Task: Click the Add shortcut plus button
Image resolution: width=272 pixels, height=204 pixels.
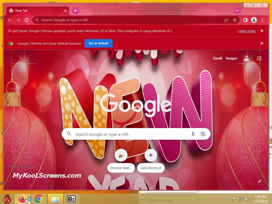Action: pyautogui.click(x=151, y=155)
